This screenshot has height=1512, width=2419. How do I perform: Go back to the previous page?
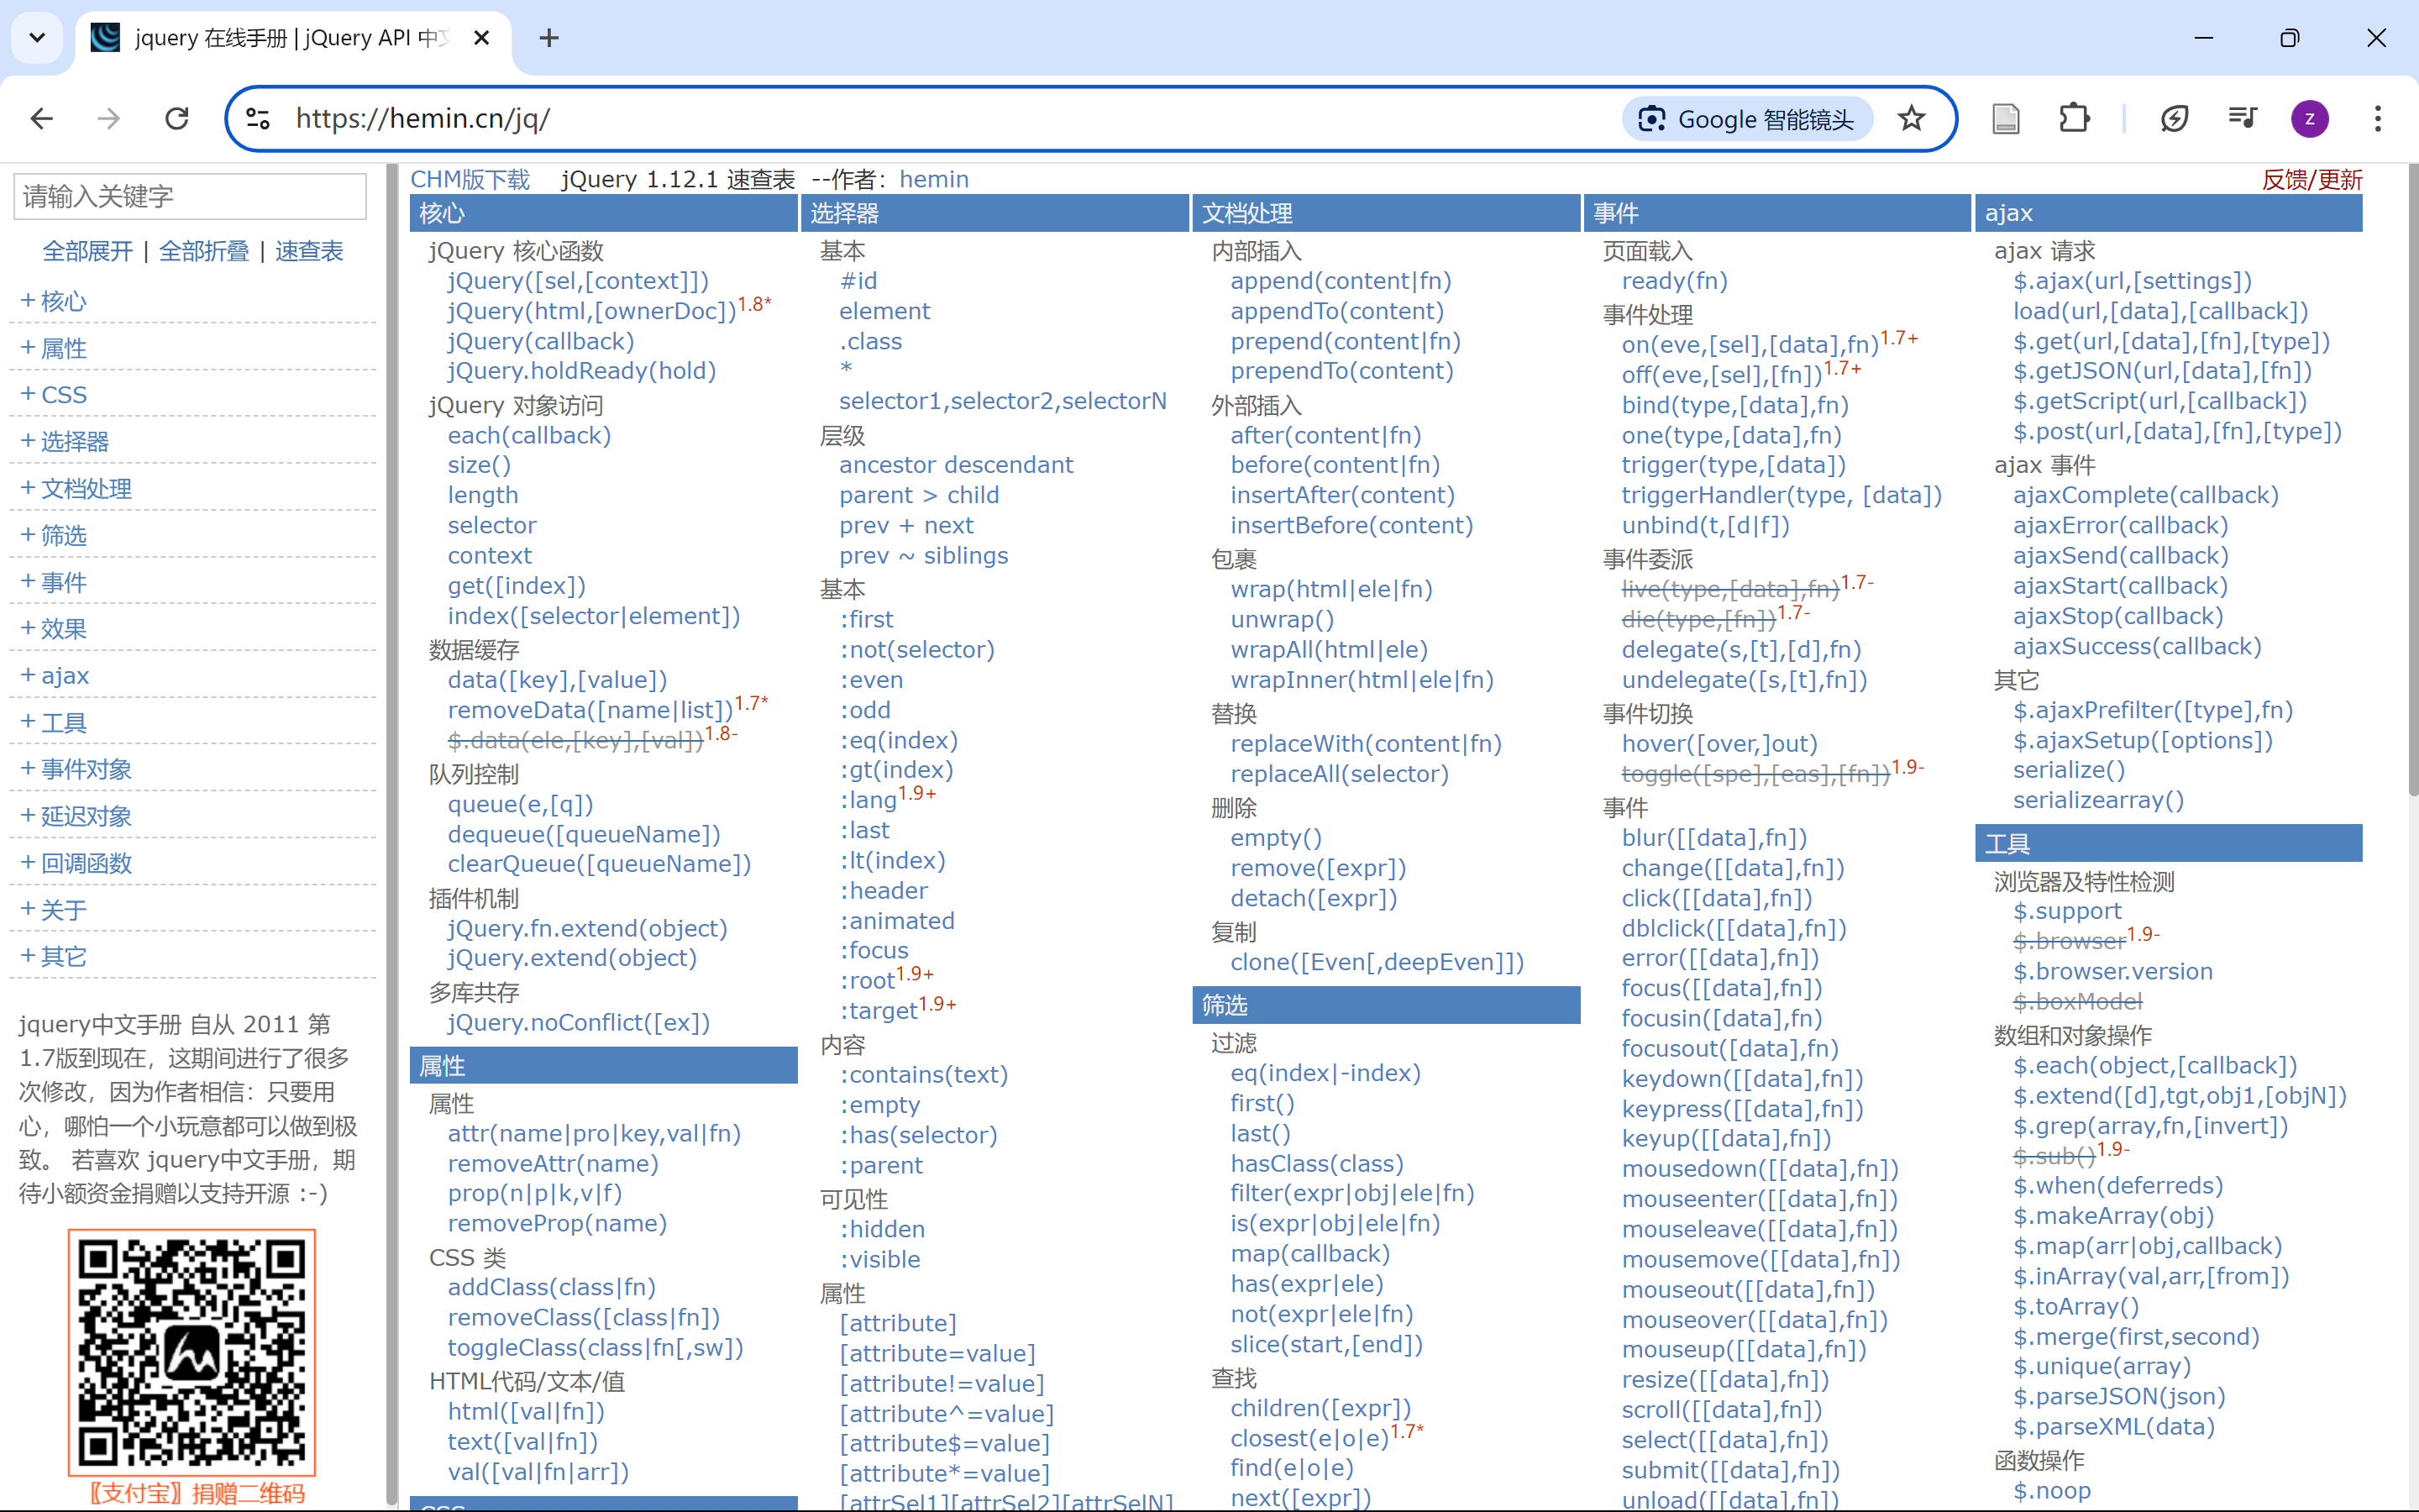coord(41,119)
